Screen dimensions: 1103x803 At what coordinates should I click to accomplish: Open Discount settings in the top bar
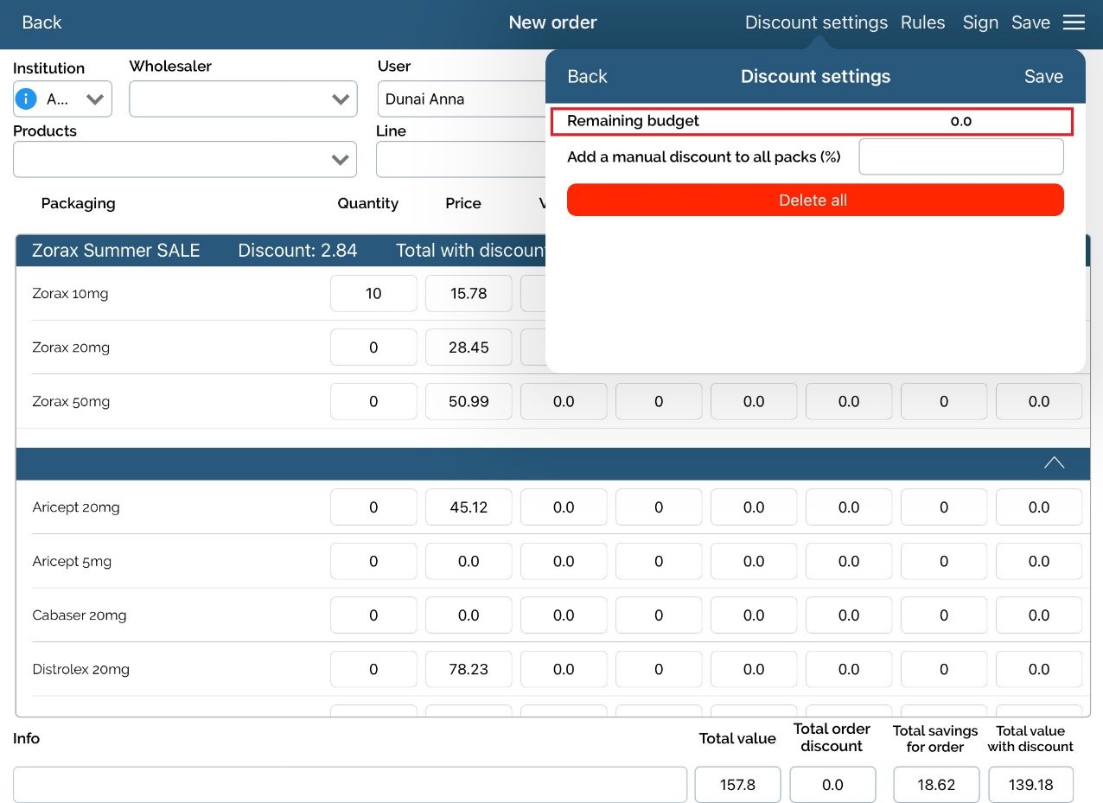click(x=816, y=22)
